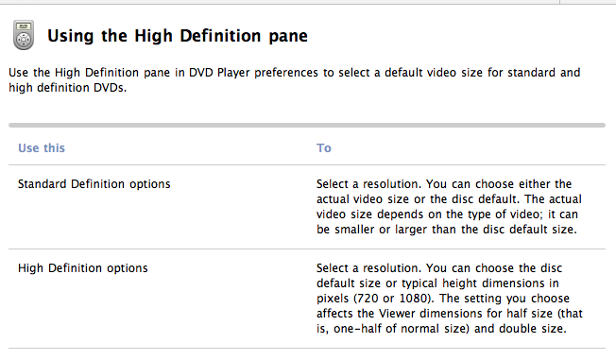
Task: Select the "To" column header
Action: coord(324,147)
